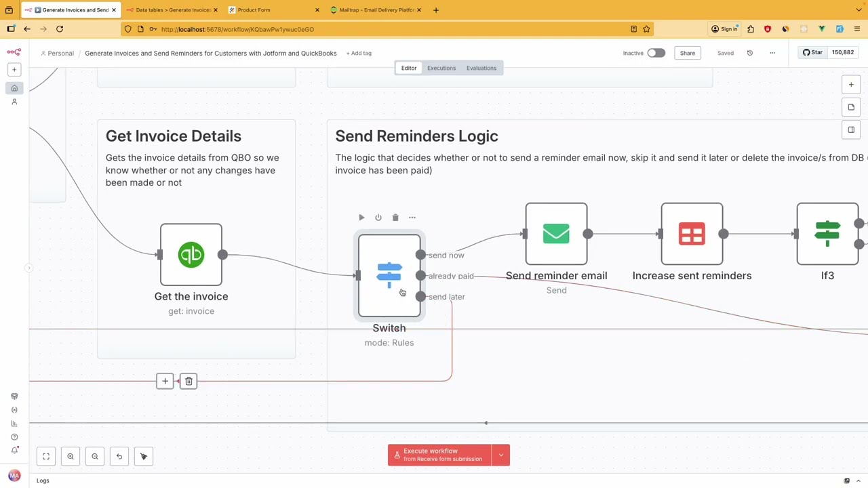Switch to Product Form browser tab
The height and width of the screenshot is (488, 868).
(x=273, y=10)
